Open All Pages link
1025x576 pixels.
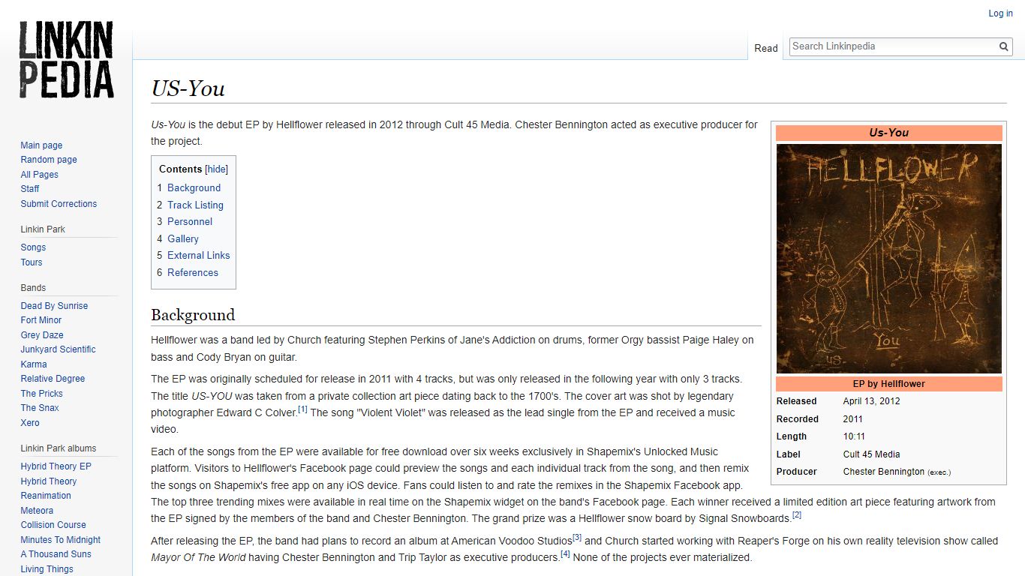coord(39,175)
